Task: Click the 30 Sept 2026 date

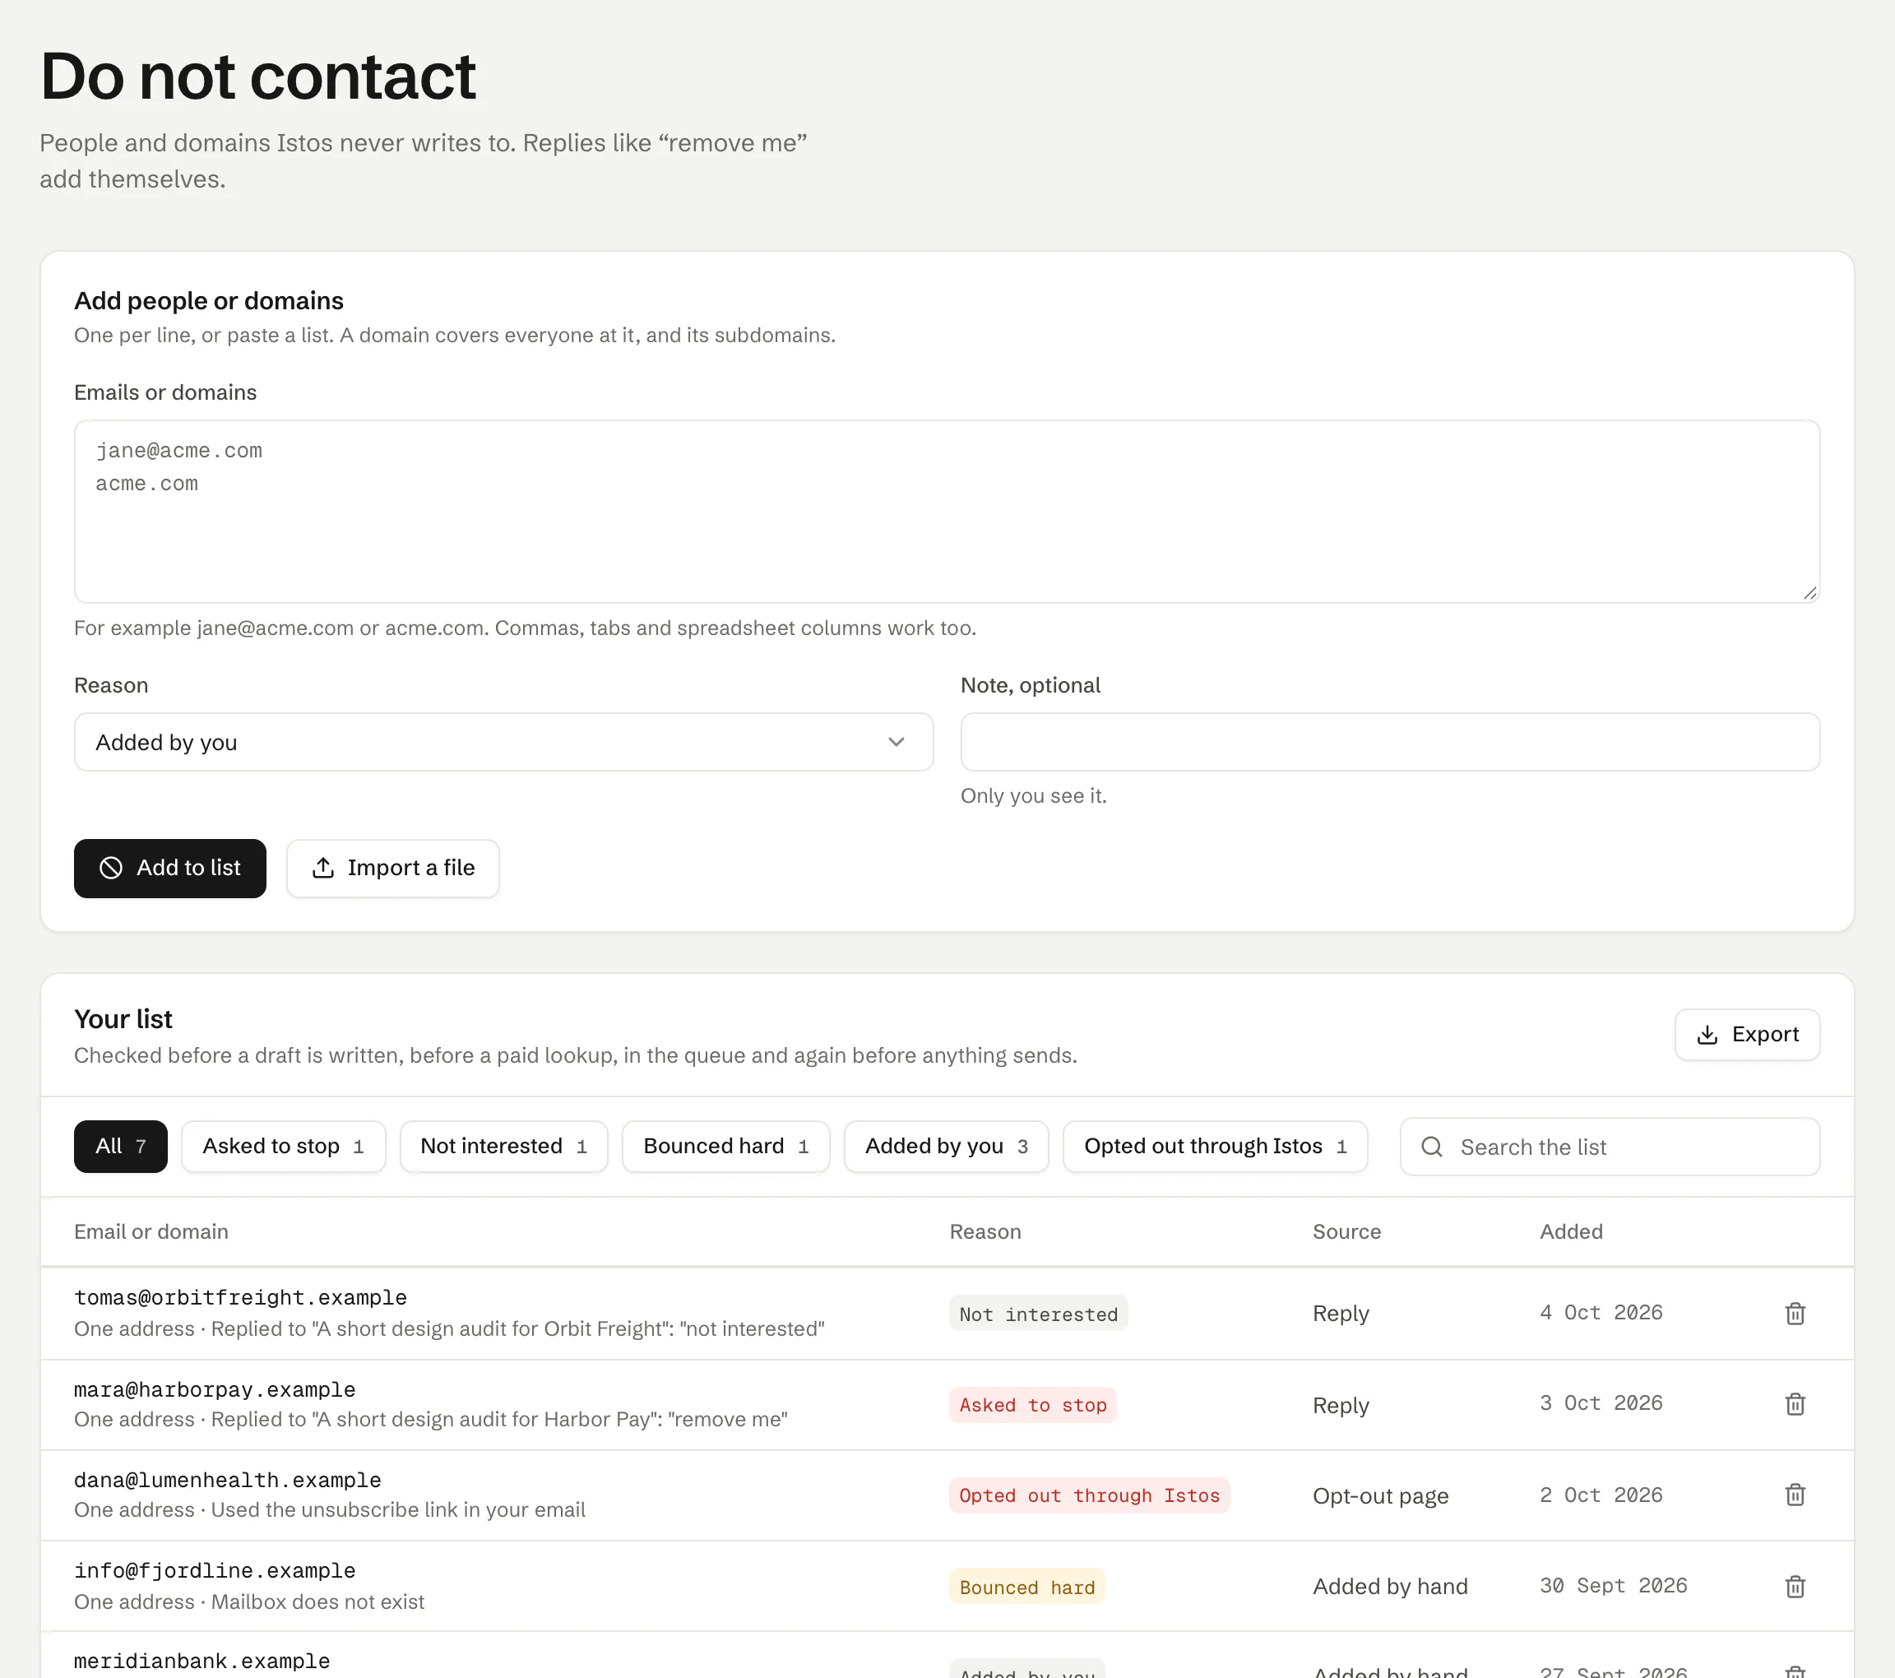Action: [1613, 1586]
